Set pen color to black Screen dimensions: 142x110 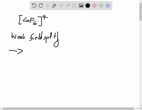pos(88,6)
